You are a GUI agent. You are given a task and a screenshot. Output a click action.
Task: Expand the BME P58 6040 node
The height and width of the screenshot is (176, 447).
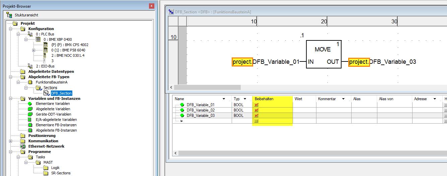click(33, 50)
